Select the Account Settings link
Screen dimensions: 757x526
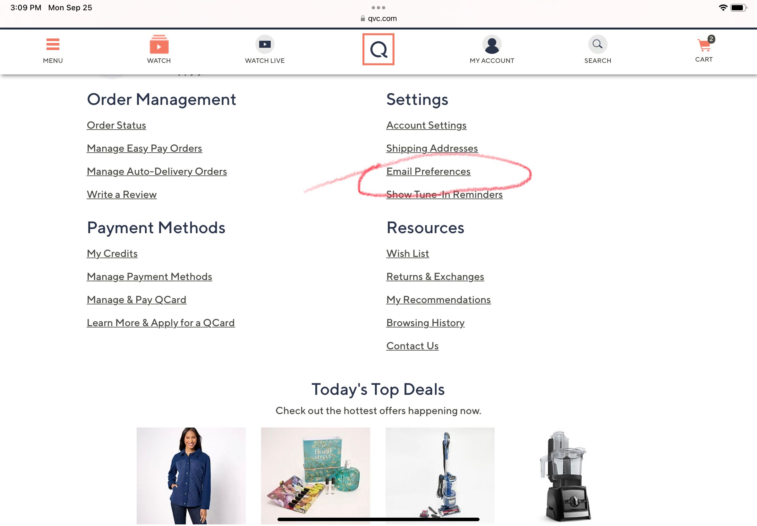426,125
